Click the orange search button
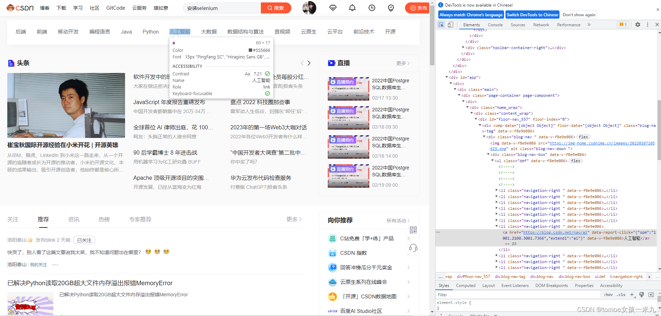Screen dimensions: 661x316 pos(276,8)
